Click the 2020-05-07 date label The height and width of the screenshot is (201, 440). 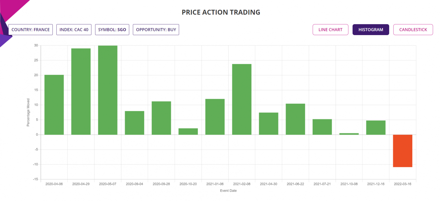(108, 184)
